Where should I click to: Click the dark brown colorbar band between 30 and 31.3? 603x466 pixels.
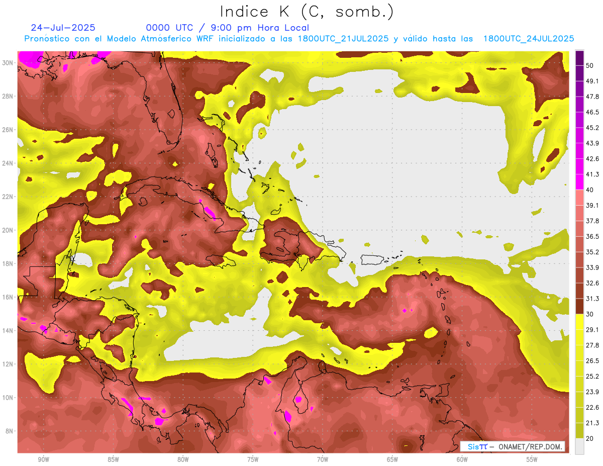[579, 306]
